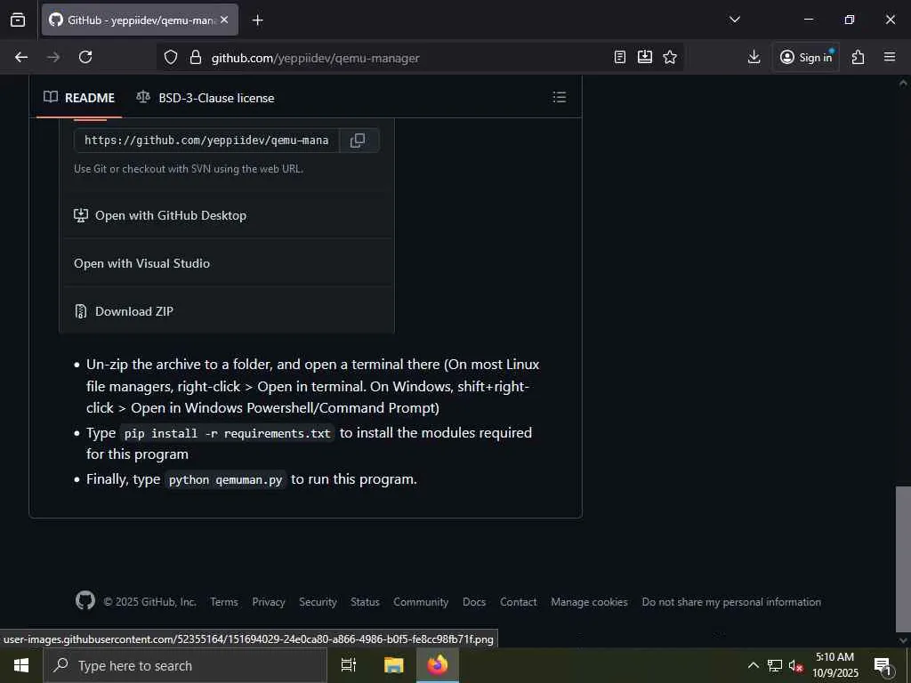Switch to the README tab
Image resolution: width=911 pixels, height=683 pixels.
[x=79, y=98]
